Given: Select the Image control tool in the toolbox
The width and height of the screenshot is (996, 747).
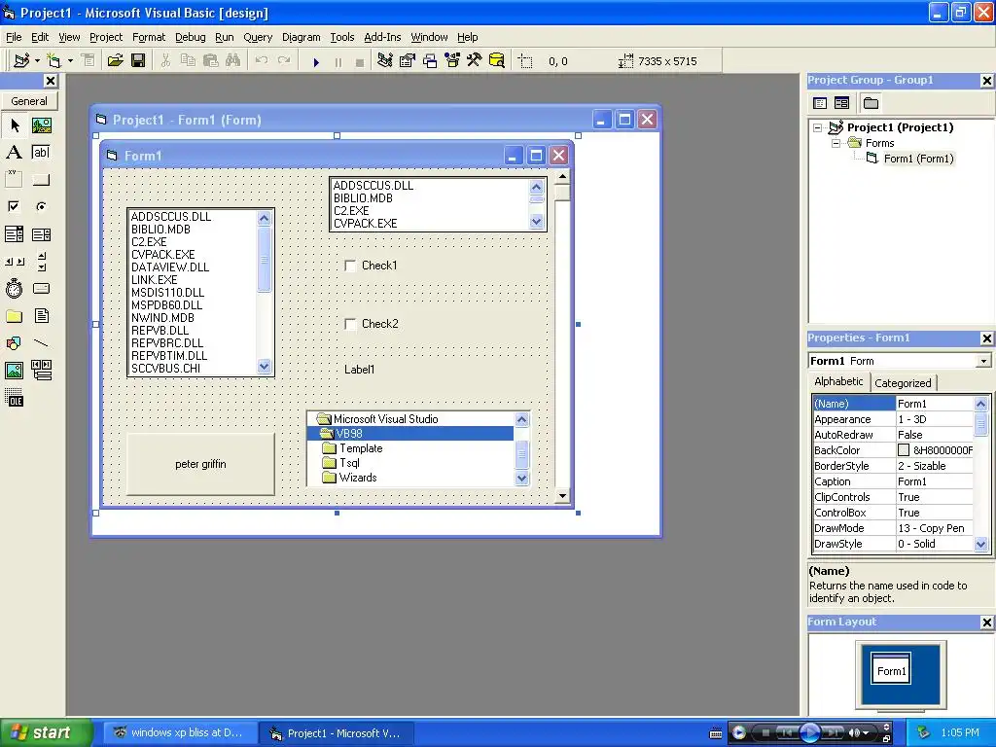Looking at the screenshot, I should 15,371.
